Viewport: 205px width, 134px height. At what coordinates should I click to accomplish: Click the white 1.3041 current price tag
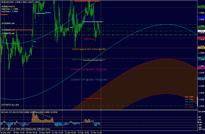201,31
